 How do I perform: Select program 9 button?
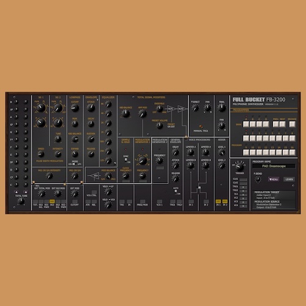[x=246, y=152]
